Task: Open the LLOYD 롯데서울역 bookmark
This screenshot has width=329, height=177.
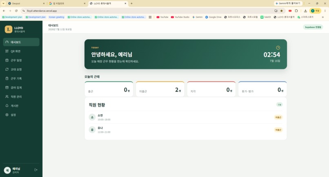Action: [x=284, y=17]
